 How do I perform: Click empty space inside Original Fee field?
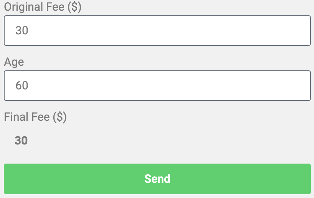point(170,31)
